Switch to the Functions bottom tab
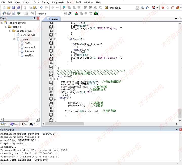 pyautogui.click(x=25, y=124)
